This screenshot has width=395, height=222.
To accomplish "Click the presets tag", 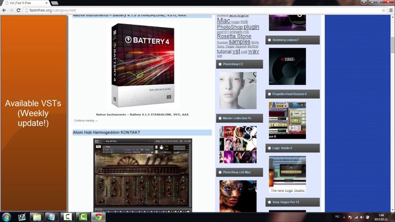I will (x=236, y=32).
